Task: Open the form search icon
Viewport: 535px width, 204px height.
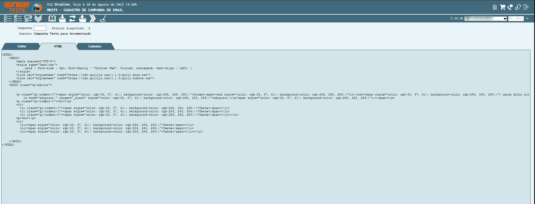Action: pyautogui.click(x=28, y=19)
